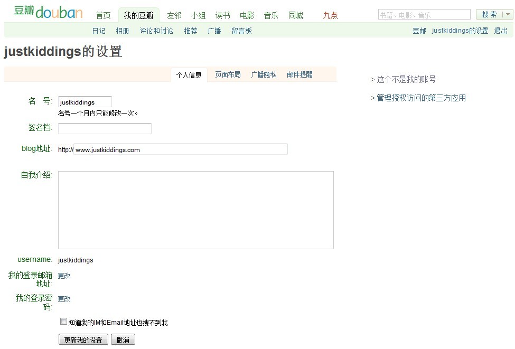Select the 个人信息 tab
515x349 pixels.
[189, 75]
